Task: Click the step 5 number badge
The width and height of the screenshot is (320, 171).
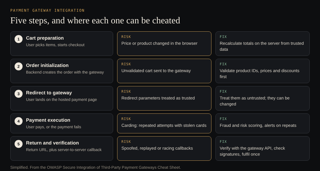Action: [x=19, y=144]
